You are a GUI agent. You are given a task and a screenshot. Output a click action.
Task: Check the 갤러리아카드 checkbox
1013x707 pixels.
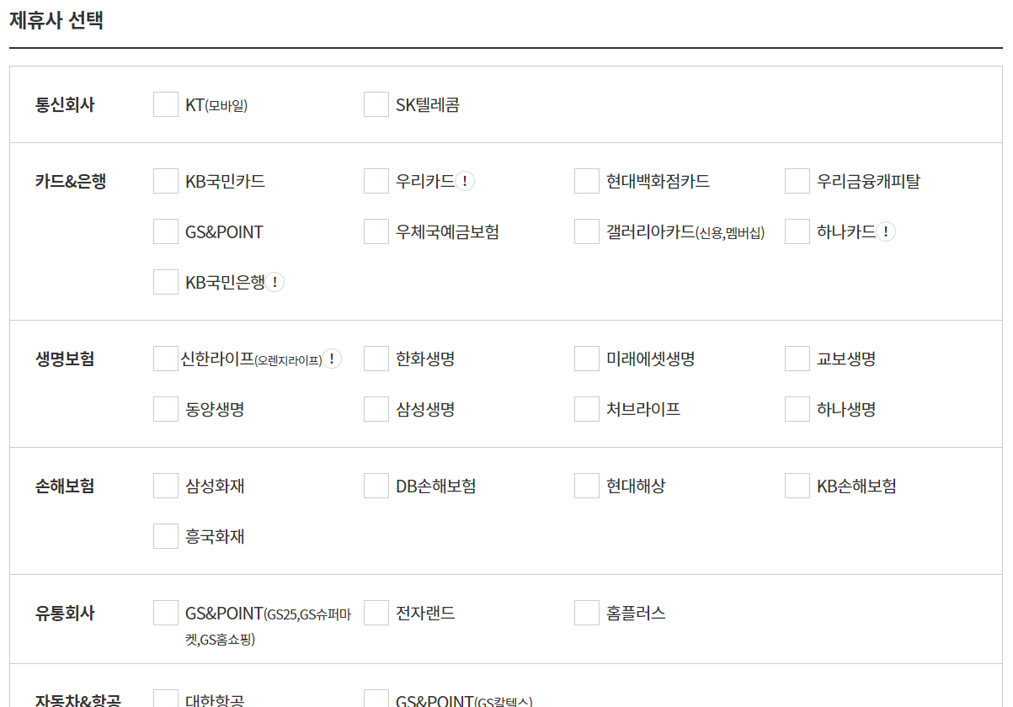coord(587,231)
